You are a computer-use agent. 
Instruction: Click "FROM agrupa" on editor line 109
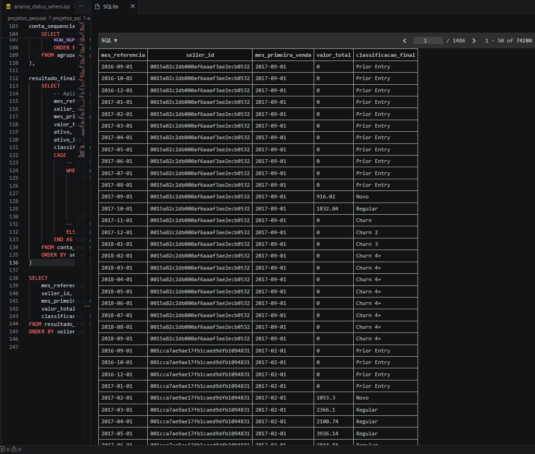coord(58,55)
